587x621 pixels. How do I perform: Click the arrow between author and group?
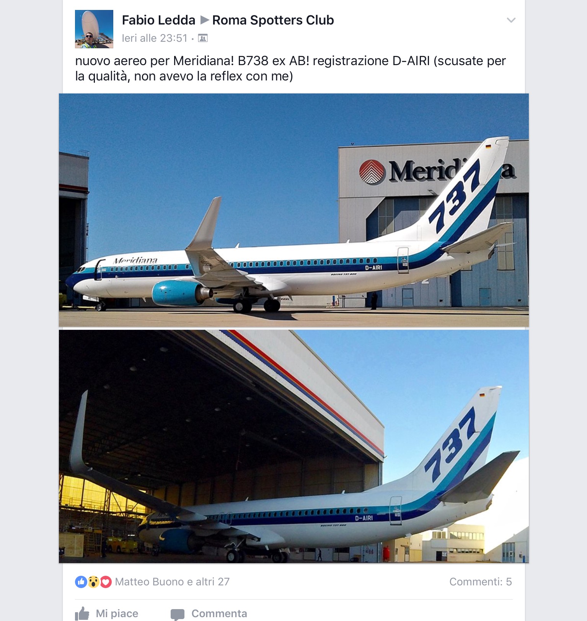[205, 20]
